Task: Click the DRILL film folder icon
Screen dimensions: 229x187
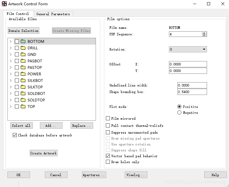Action: pyautogui.click(x=23, y=48)
